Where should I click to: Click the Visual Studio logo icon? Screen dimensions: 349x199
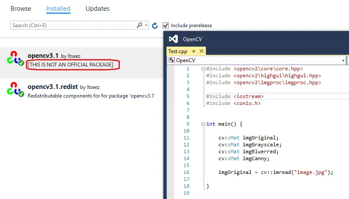pyautogui.click(x=173, y=39)
